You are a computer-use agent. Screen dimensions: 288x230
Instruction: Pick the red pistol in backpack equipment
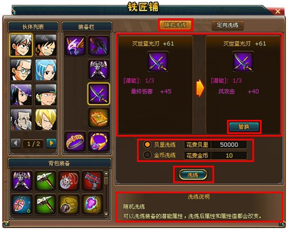92,181
